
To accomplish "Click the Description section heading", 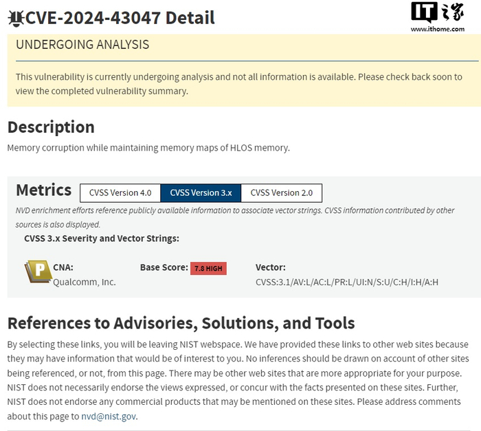I will [51, 127].
